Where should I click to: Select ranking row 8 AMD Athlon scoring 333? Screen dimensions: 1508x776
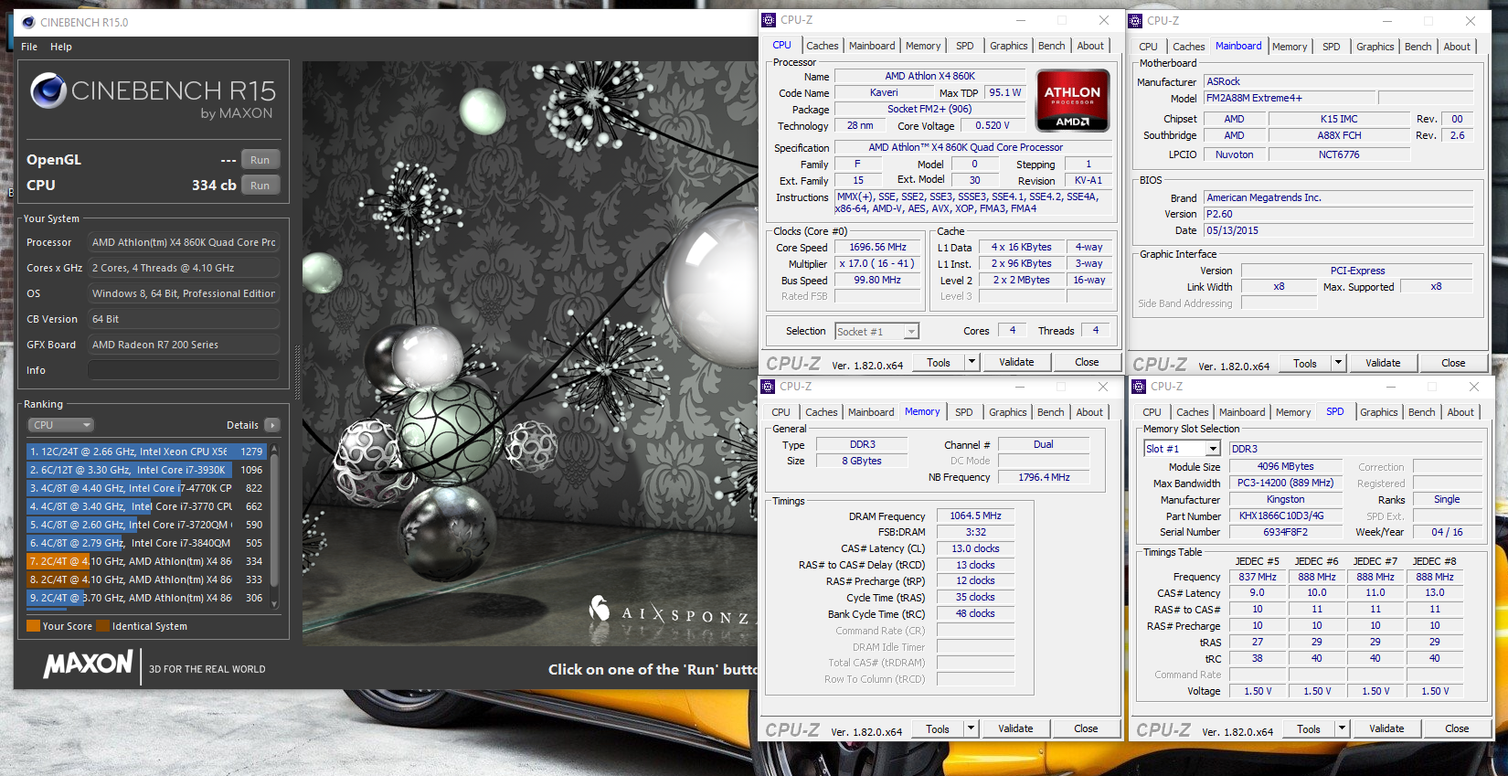click(x=147, y=579)
